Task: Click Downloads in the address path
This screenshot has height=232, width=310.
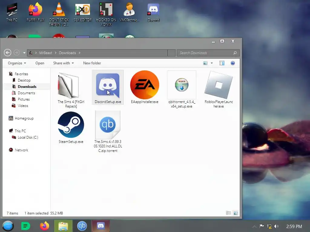Action: [x=68, y=53]
